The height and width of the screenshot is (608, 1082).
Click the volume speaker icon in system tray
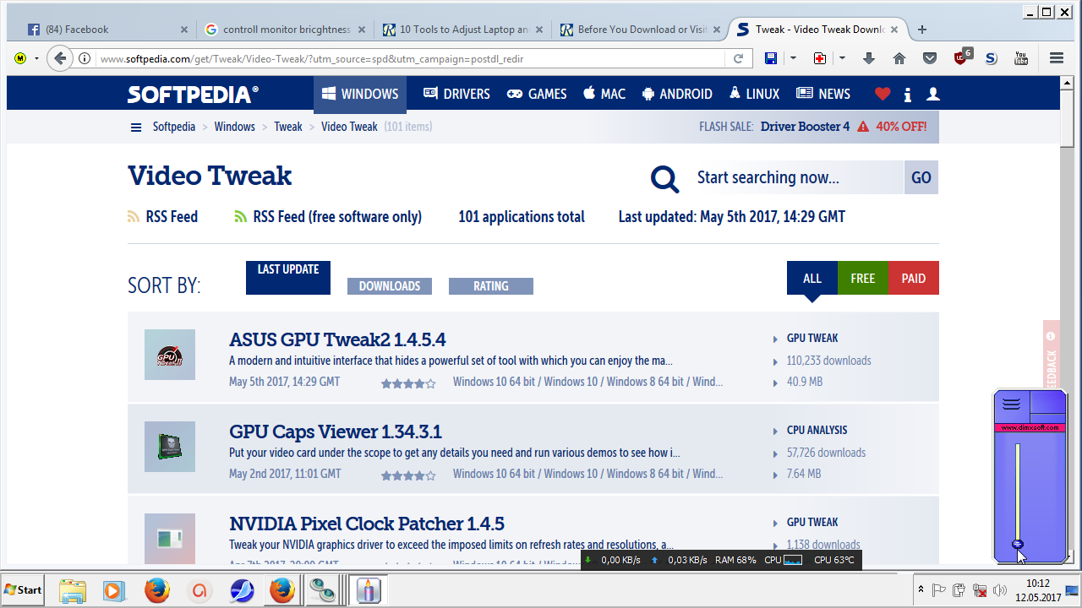pos(1000,590)
